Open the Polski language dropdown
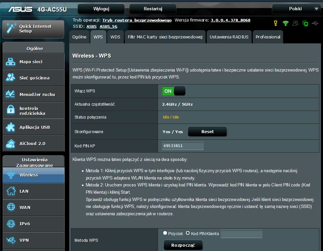This screenshot has width=323, height=251. pyautogui.click(x=296, y=9)
